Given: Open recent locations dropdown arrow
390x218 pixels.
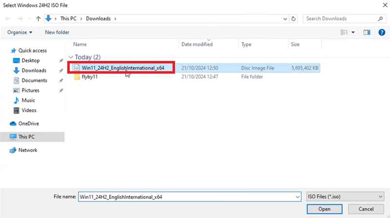Looking at the screenshot, I should coord(29,19).
